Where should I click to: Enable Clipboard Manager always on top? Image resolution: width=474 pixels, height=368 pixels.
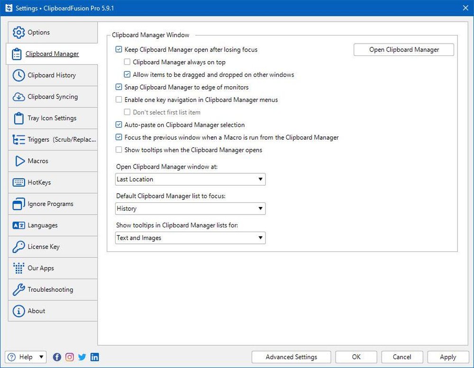click(127, 62)
